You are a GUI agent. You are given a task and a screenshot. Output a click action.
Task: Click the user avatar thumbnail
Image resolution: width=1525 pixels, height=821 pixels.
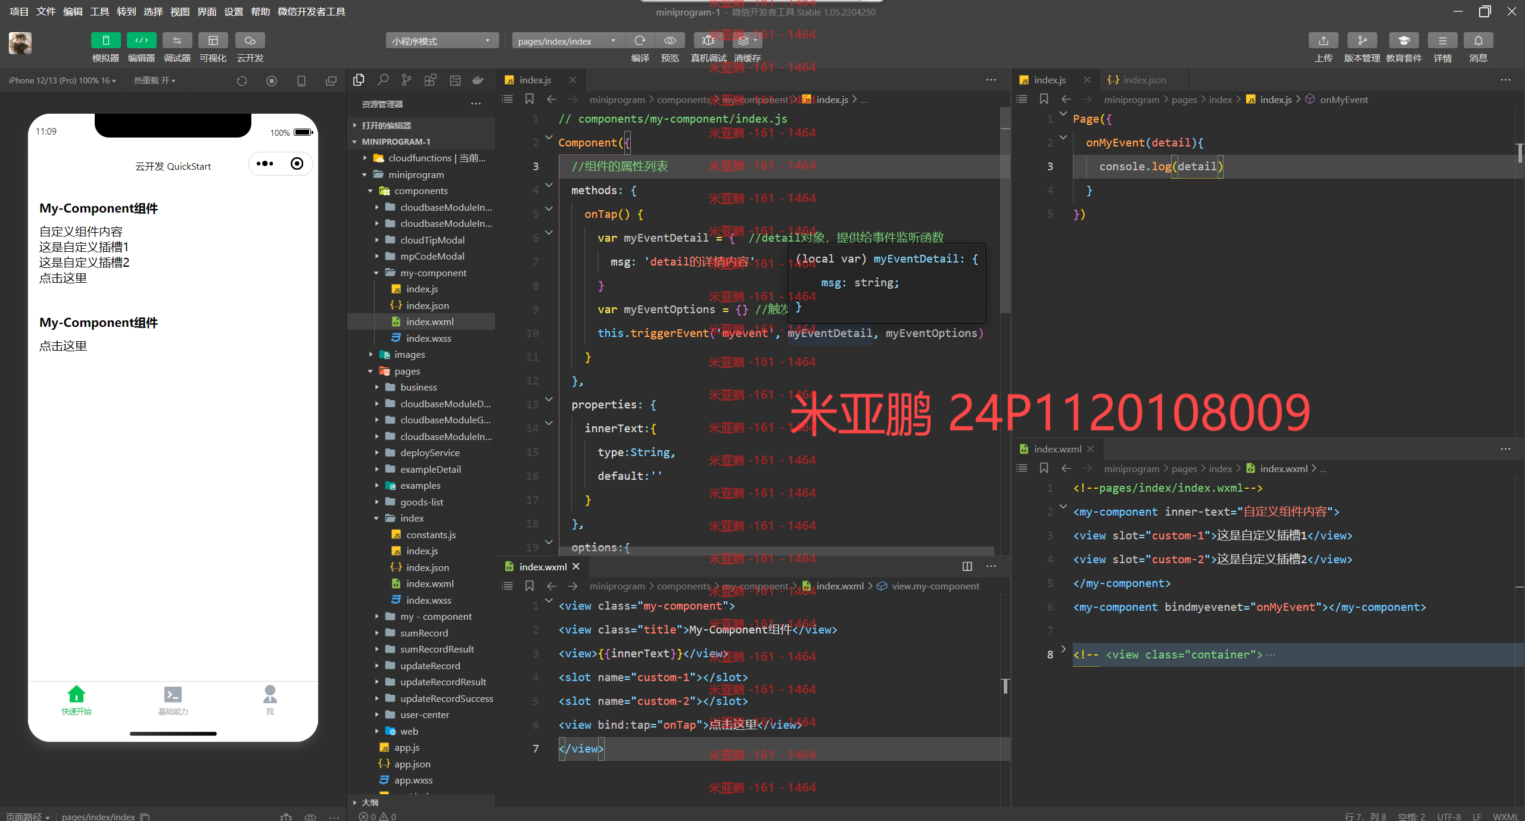click(20, 43)
